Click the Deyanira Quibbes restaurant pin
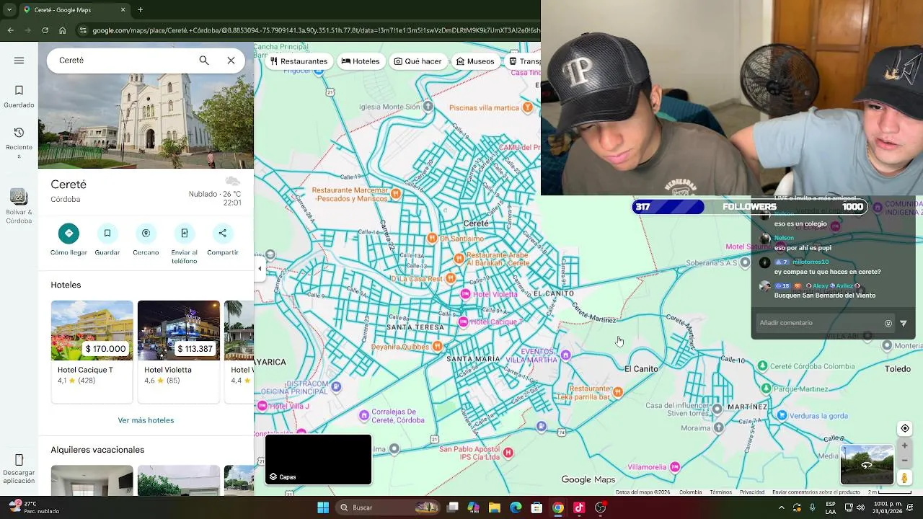This screenshot has height=519, width=923. click(x=437, y=347)
